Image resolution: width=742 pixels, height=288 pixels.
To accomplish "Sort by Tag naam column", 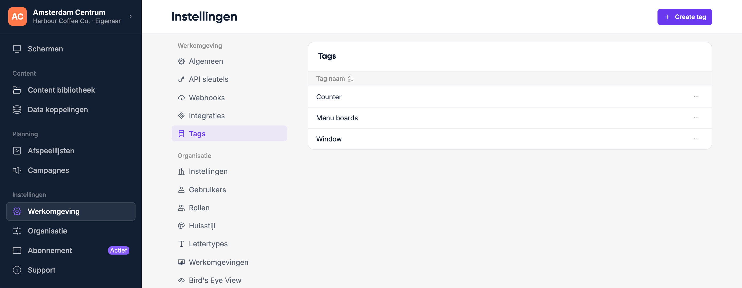I will pos(334,79).
